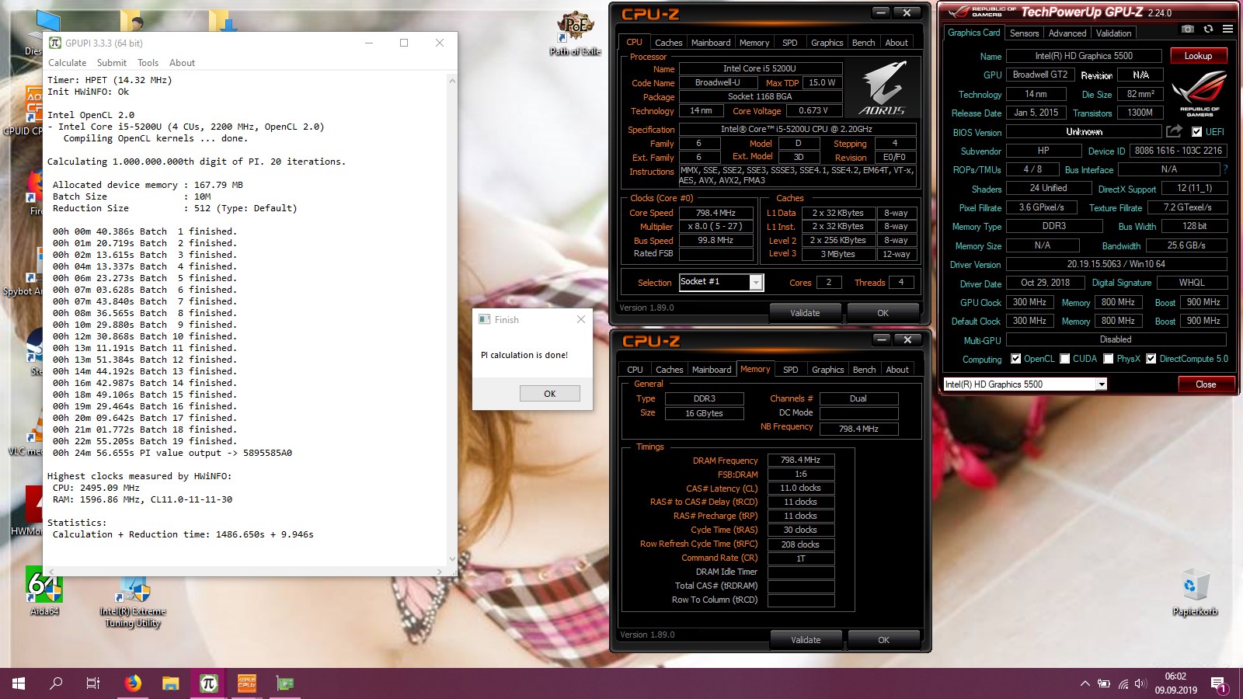1243x699 pixels.
Task: Click the AORUS logo in CPU-Z
Action: [883, 89]
